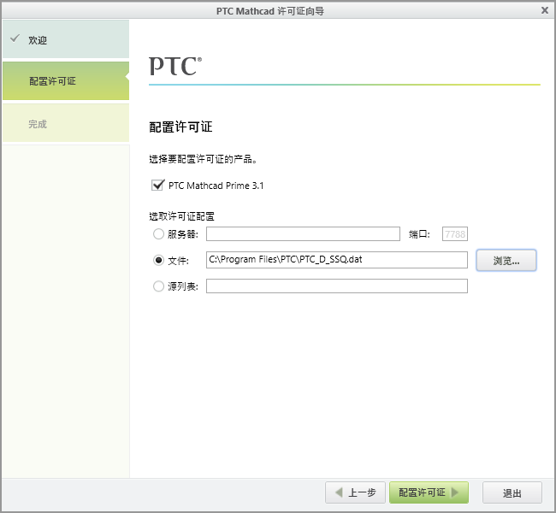This screenshot has width=556, height=513.
Task: Click the 端口: label
Action: click(419, 234)
